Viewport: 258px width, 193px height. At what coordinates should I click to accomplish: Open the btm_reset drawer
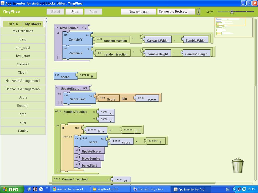coord(23,47)
